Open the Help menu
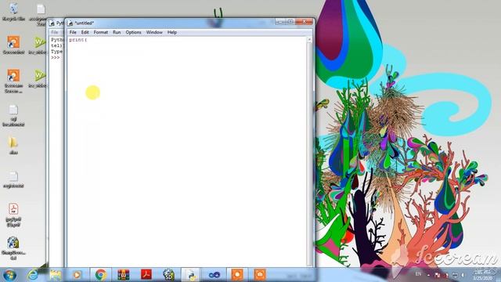 pos(172,32)
